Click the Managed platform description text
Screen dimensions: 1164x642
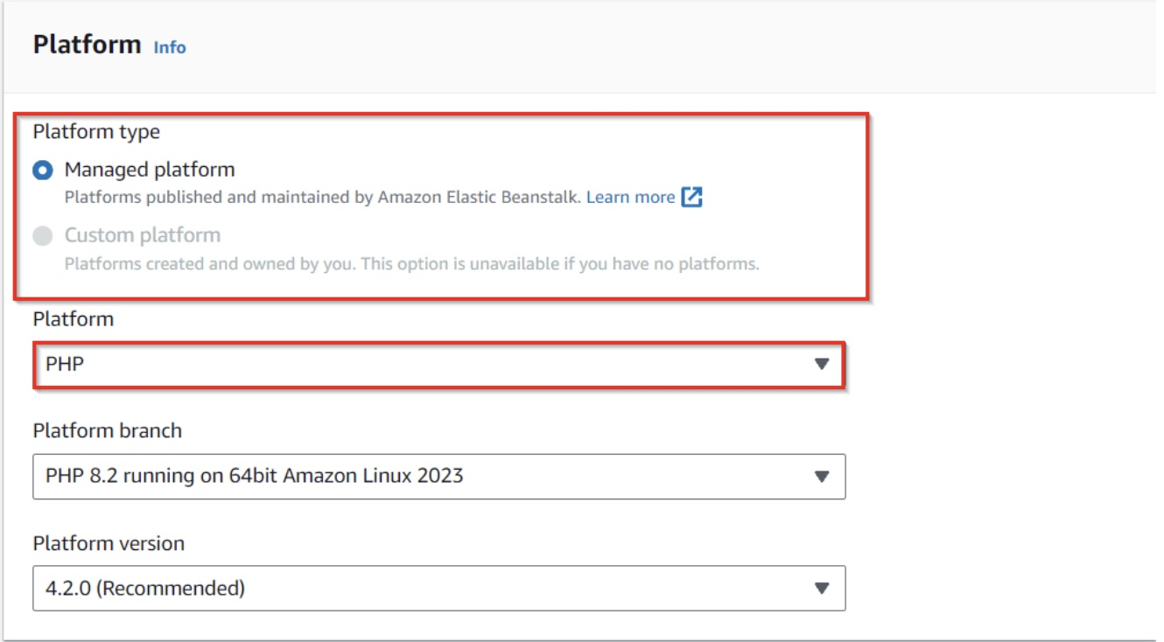click(322, 198)
